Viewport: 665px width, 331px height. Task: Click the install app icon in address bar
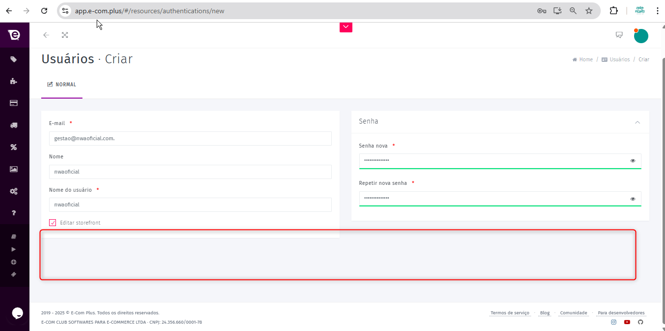[558, 11]
